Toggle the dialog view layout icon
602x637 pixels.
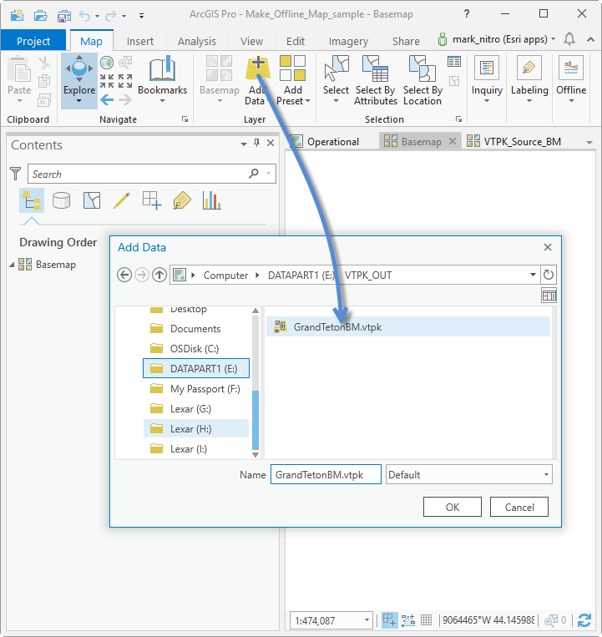[x=549, y=296]
